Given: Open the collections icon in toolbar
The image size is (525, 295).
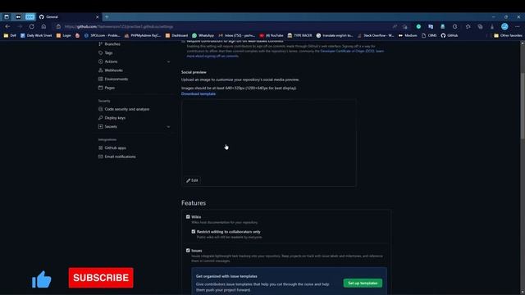Looking at the screenshot, I should [x=480, y=26].
